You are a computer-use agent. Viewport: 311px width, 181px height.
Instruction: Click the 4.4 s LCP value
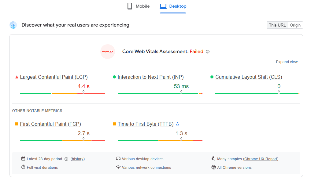click(83, 86)
